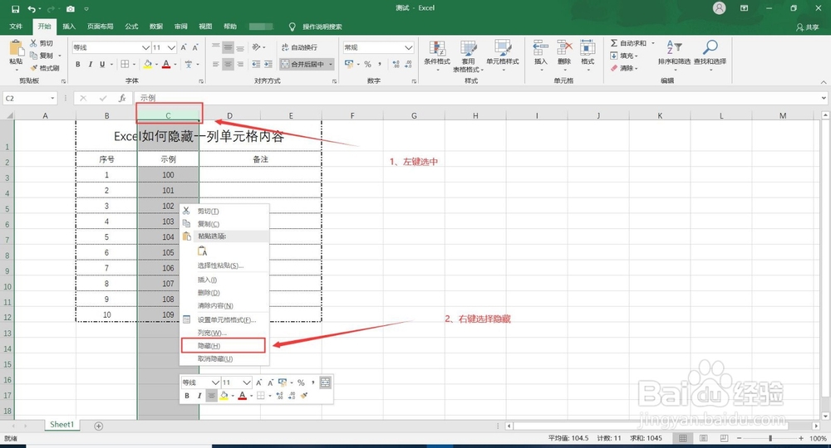Image resolution: width=831 pixels, height=448 pixels.
Task: Open Conditional Formatting (条件格式)
Action: [437, 53]
